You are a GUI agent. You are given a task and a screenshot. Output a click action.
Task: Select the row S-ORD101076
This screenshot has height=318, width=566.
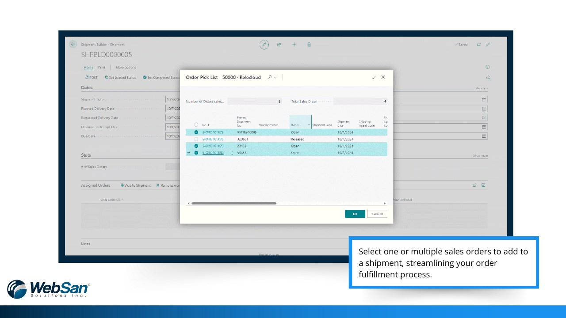coord(196,139)
